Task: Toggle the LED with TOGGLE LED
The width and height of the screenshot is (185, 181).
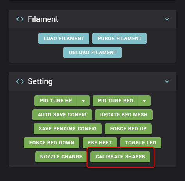Action: pos(140,143)
